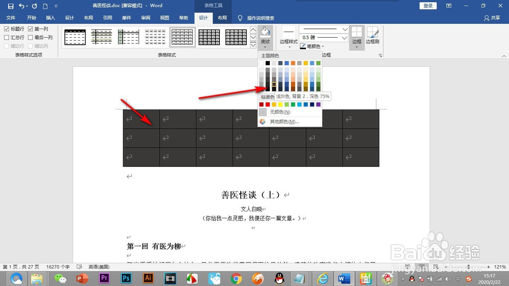This screenshot has height=286, width=509.
Task: Pick the orange theme color swatch in top row
Action: tap(293, 63)
